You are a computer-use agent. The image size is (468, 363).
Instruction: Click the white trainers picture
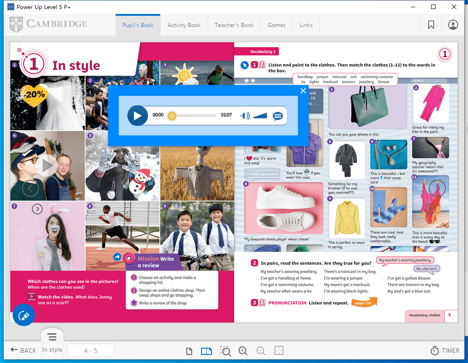(283, 208)
